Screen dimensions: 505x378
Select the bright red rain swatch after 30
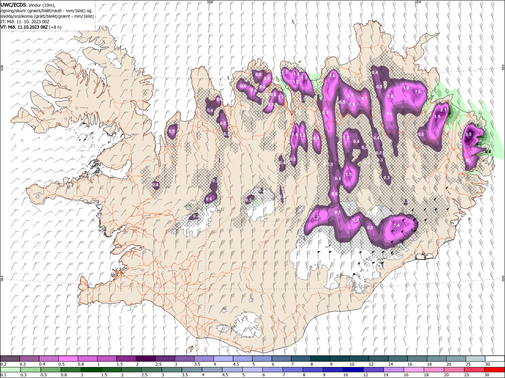click(x=494, y=370)
